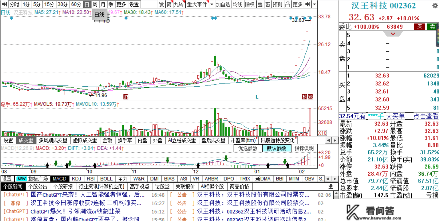
Task: Open the 更多 periods menu after 季
Action: click(x=121, y=4)
